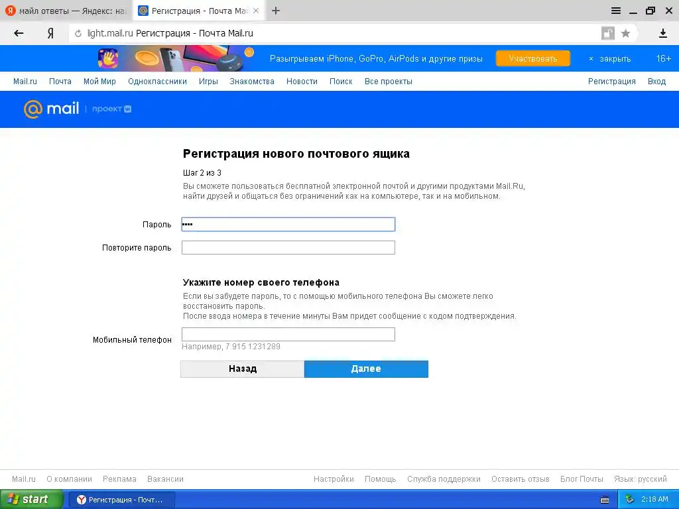This screenshot has width=679, height=509.
Task: Open Yandex home via the Я icon
Action: pyautogui.click(x=50, y=33)
